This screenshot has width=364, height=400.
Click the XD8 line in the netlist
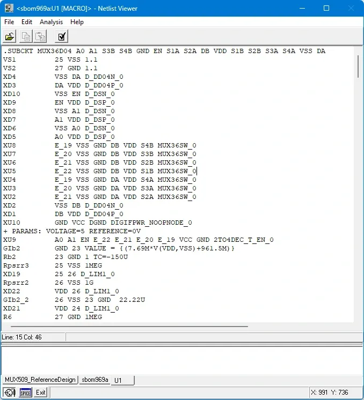(59, 111)
